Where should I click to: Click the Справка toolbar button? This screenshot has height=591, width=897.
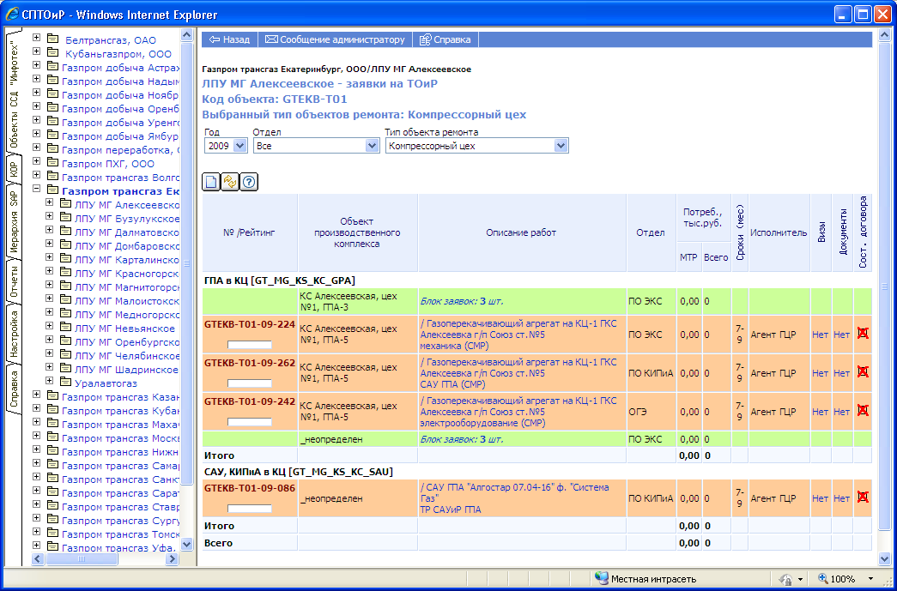point(445,39)
